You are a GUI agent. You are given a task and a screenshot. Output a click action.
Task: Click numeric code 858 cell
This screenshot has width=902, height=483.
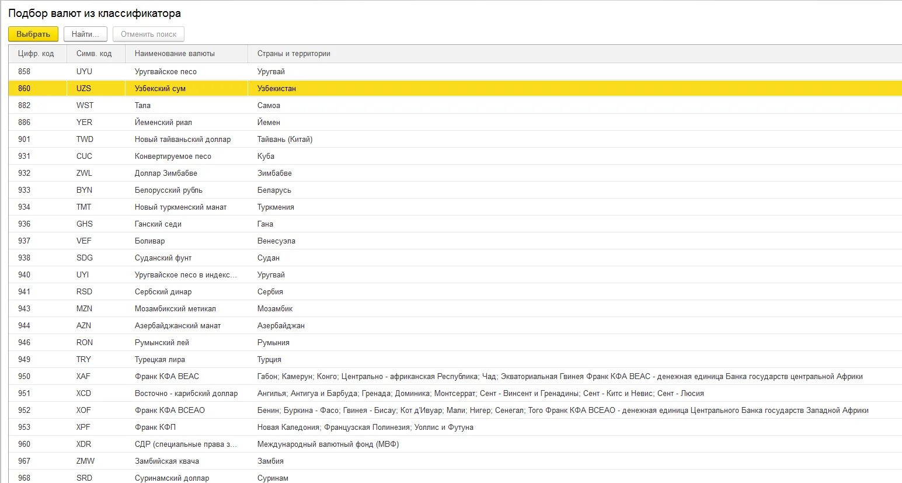click(38, 71)
